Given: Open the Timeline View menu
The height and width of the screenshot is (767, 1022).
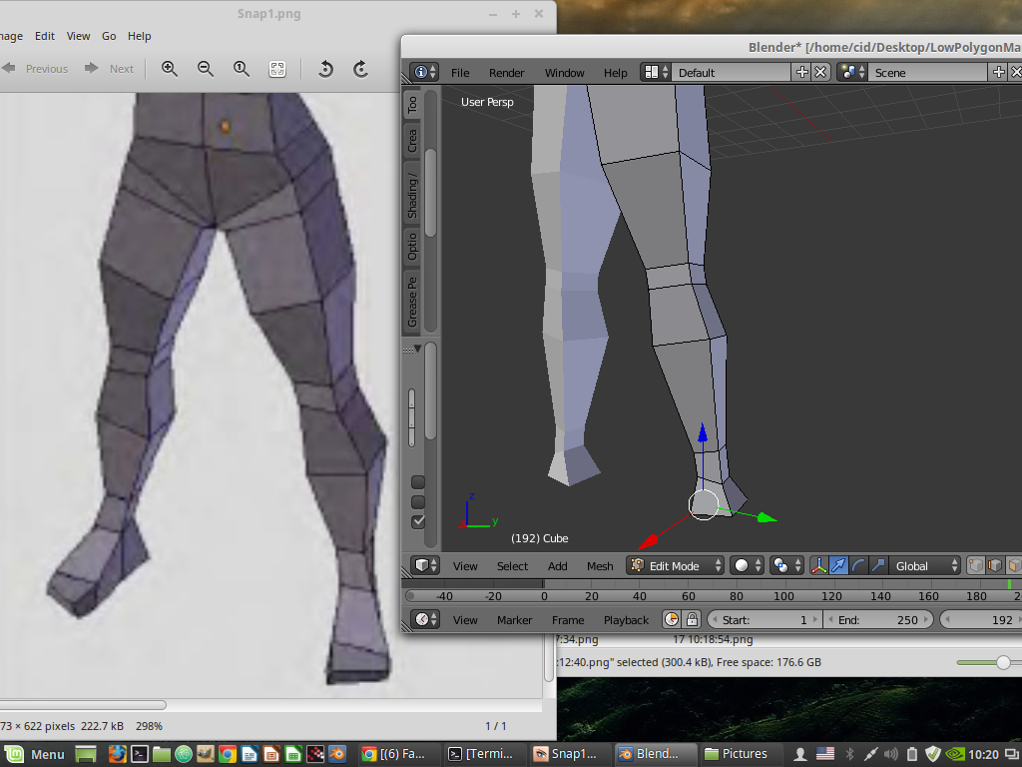Looking at the screenshot, I should tap(465, 620).
